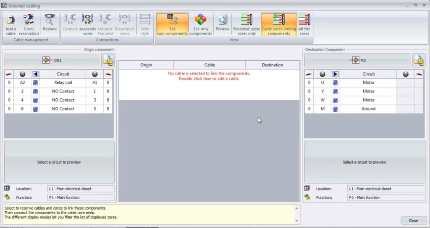430x228 pixels.
Task: Select the Replace cable tool
Action: (50, 23)
